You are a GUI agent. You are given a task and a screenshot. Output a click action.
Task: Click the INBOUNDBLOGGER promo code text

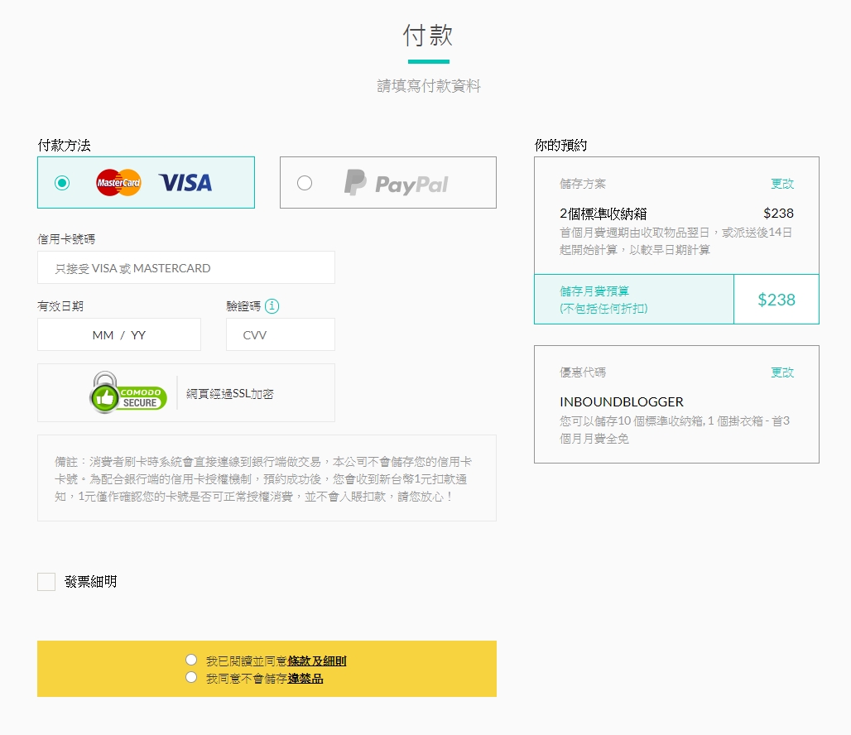click(622, 401)
